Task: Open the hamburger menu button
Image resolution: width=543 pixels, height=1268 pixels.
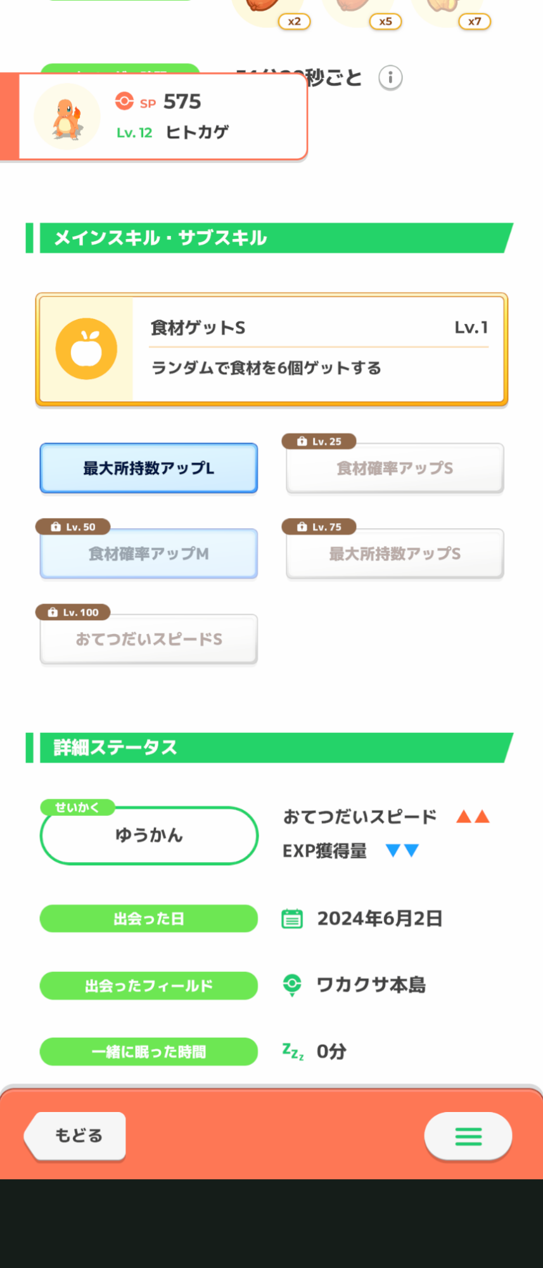Action: [468, 1136]
